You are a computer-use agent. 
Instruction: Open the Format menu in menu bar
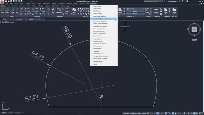28,4
